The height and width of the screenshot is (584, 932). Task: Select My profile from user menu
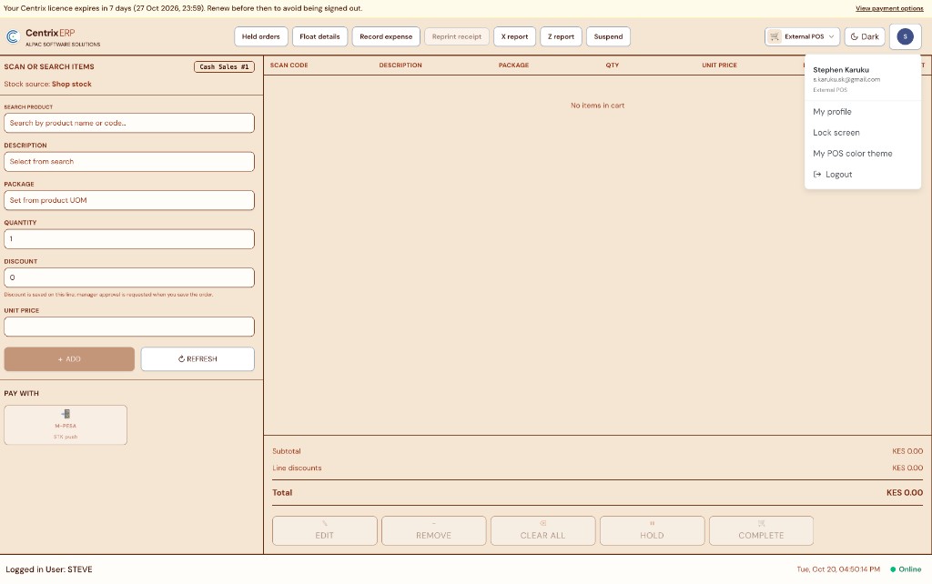[x=832, y=112]
